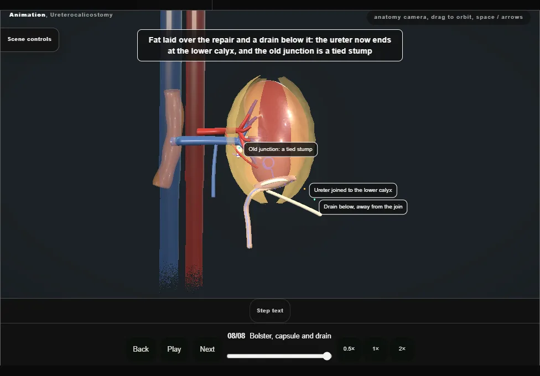Toggle the Step text panel
This screenshot has width=540, height=376.
tap(270, 311)
